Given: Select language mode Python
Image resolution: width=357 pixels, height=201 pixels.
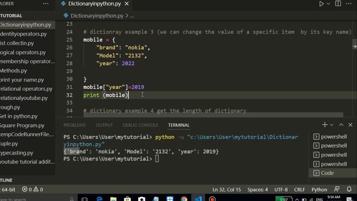Looking at the screenshot, I should pyautogui.click(x=319, y=190).
